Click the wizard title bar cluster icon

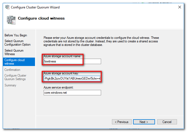pos(7,7)
